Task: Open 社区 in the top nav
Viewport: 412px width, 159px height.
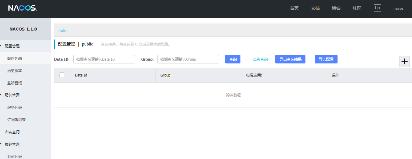Action: 357,8
